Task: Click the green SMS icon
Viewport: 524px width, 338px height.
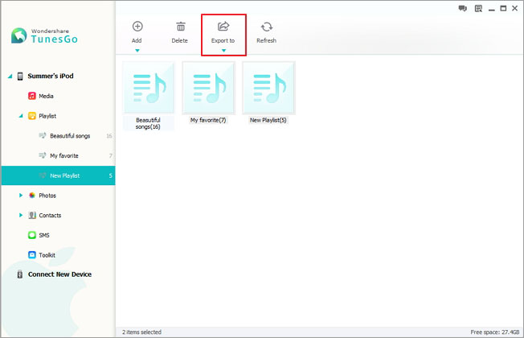Action: [x=32, y=235]
